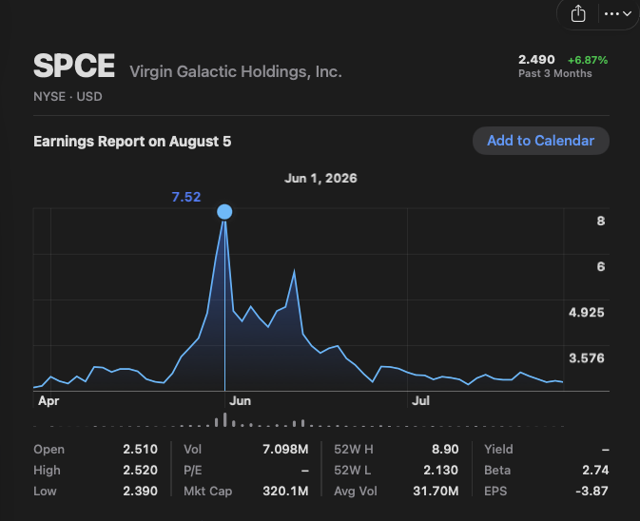Image resolution: width=640 pixels, height=521 pixels.
Task: Click the Open value 2.510
Action: (140, 449)
